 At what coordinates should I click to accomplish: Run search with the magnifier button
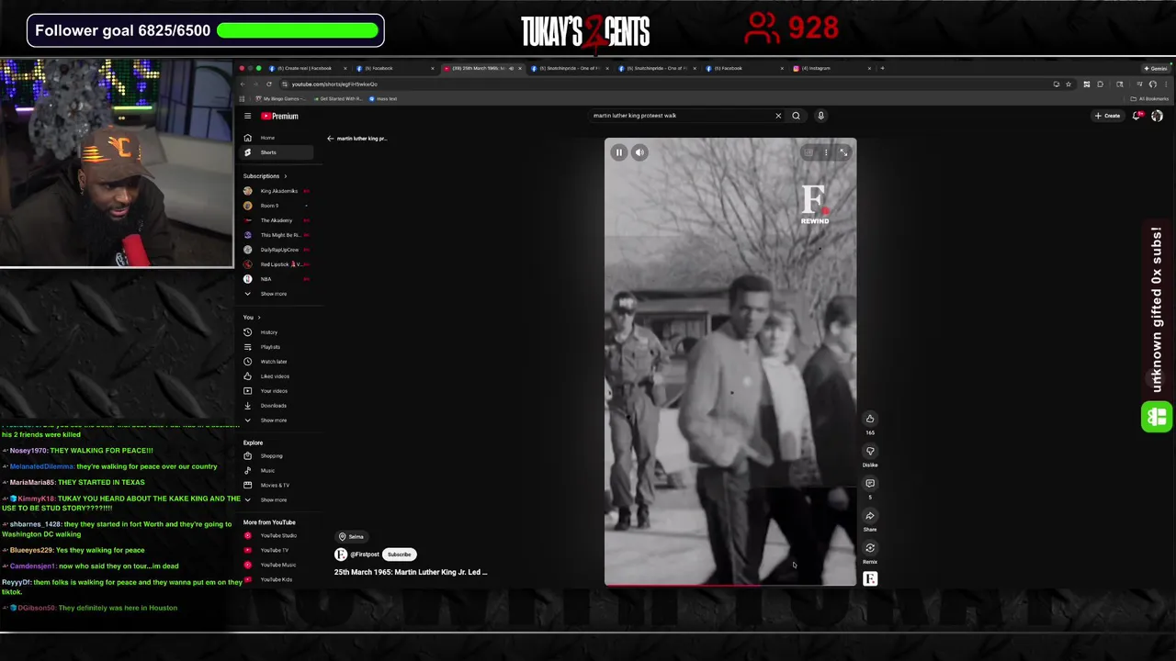tap(796, 116)
